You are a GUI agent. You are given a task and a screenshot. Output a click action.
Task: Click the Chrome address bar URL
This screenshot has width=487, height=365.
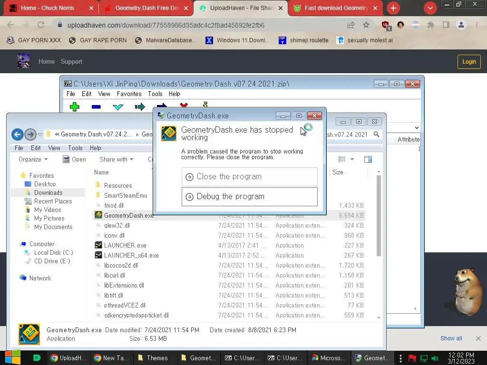166,25
